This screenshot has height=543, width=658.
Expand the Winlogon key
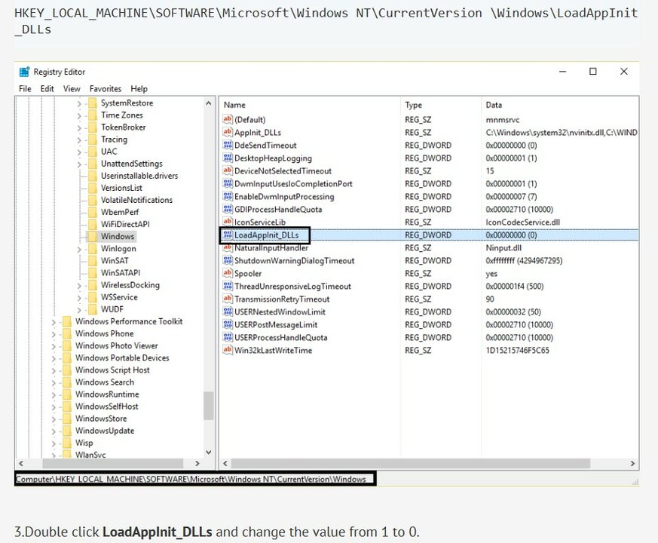pos(79,249)
